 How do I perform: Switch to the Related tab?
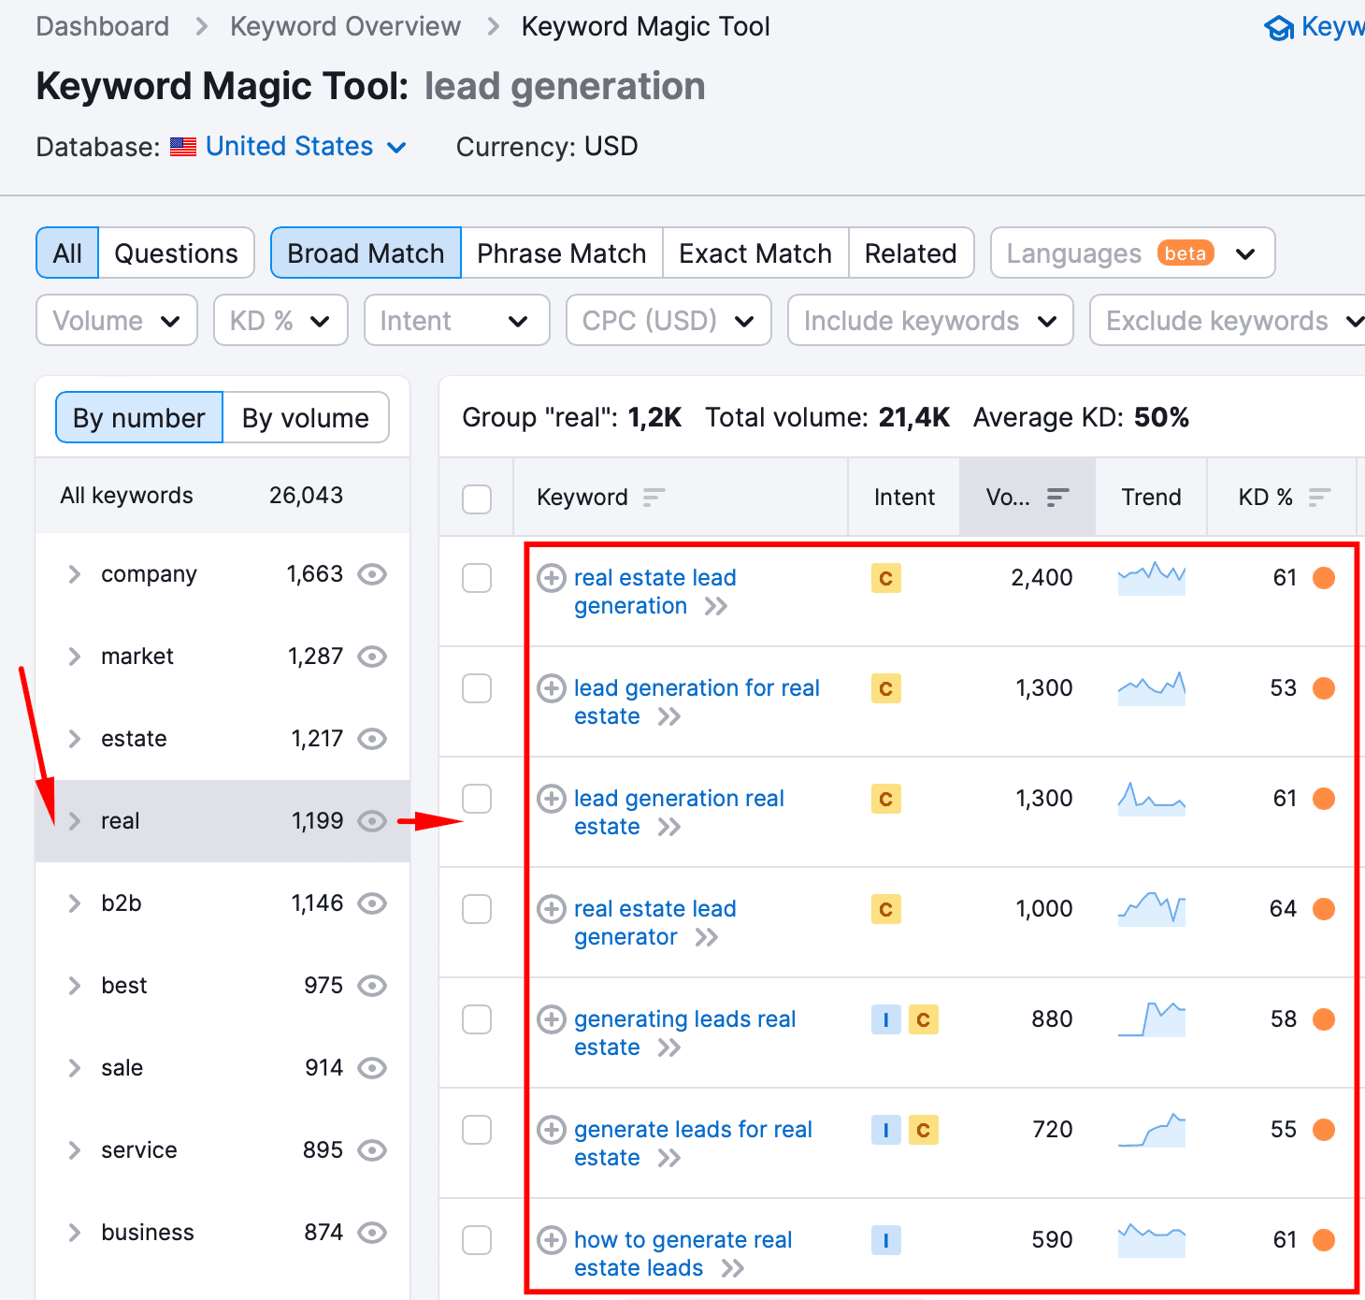[x=911, y=253]
